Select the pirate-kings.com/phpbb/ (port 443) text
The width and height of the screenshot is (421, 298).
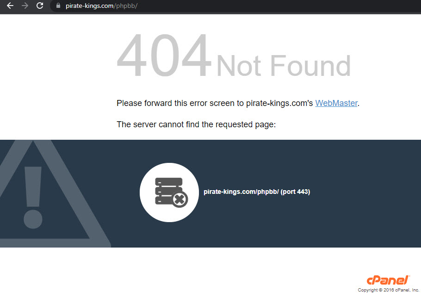click(x=257, y=192)
